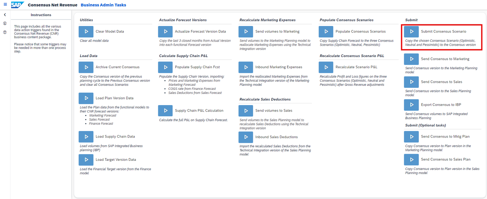Click the 'Finance Forecast' bullet item

pos(101,124)
